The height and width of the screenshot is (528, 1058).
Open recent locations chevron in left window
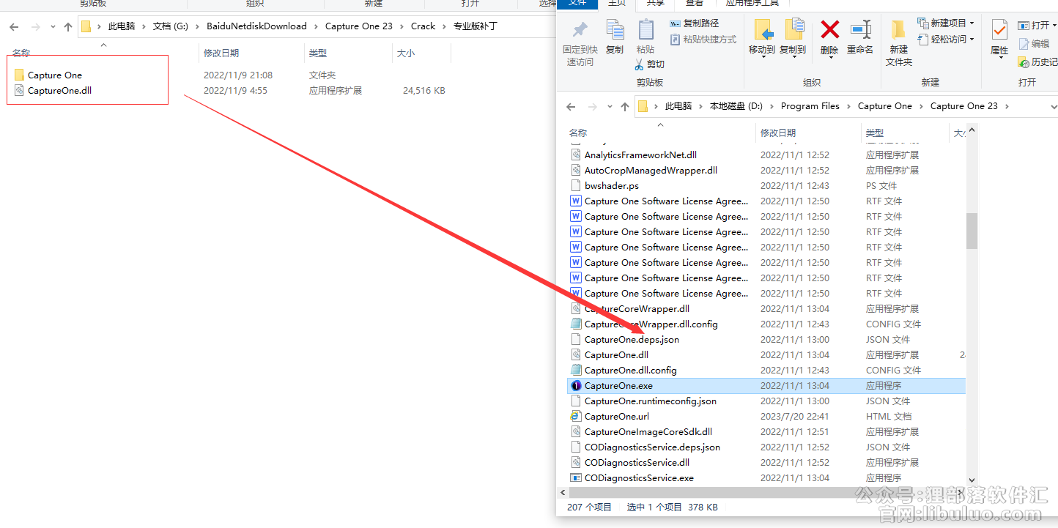tap(52, 26)
